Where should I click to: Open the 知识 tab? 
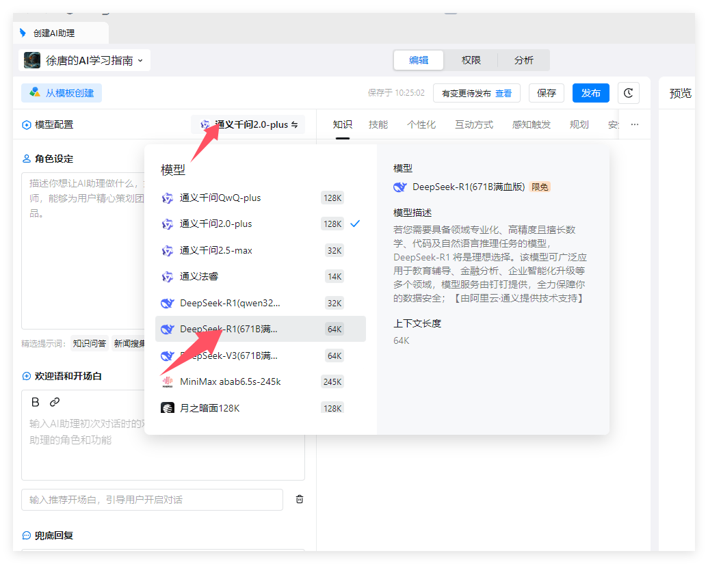342,124
